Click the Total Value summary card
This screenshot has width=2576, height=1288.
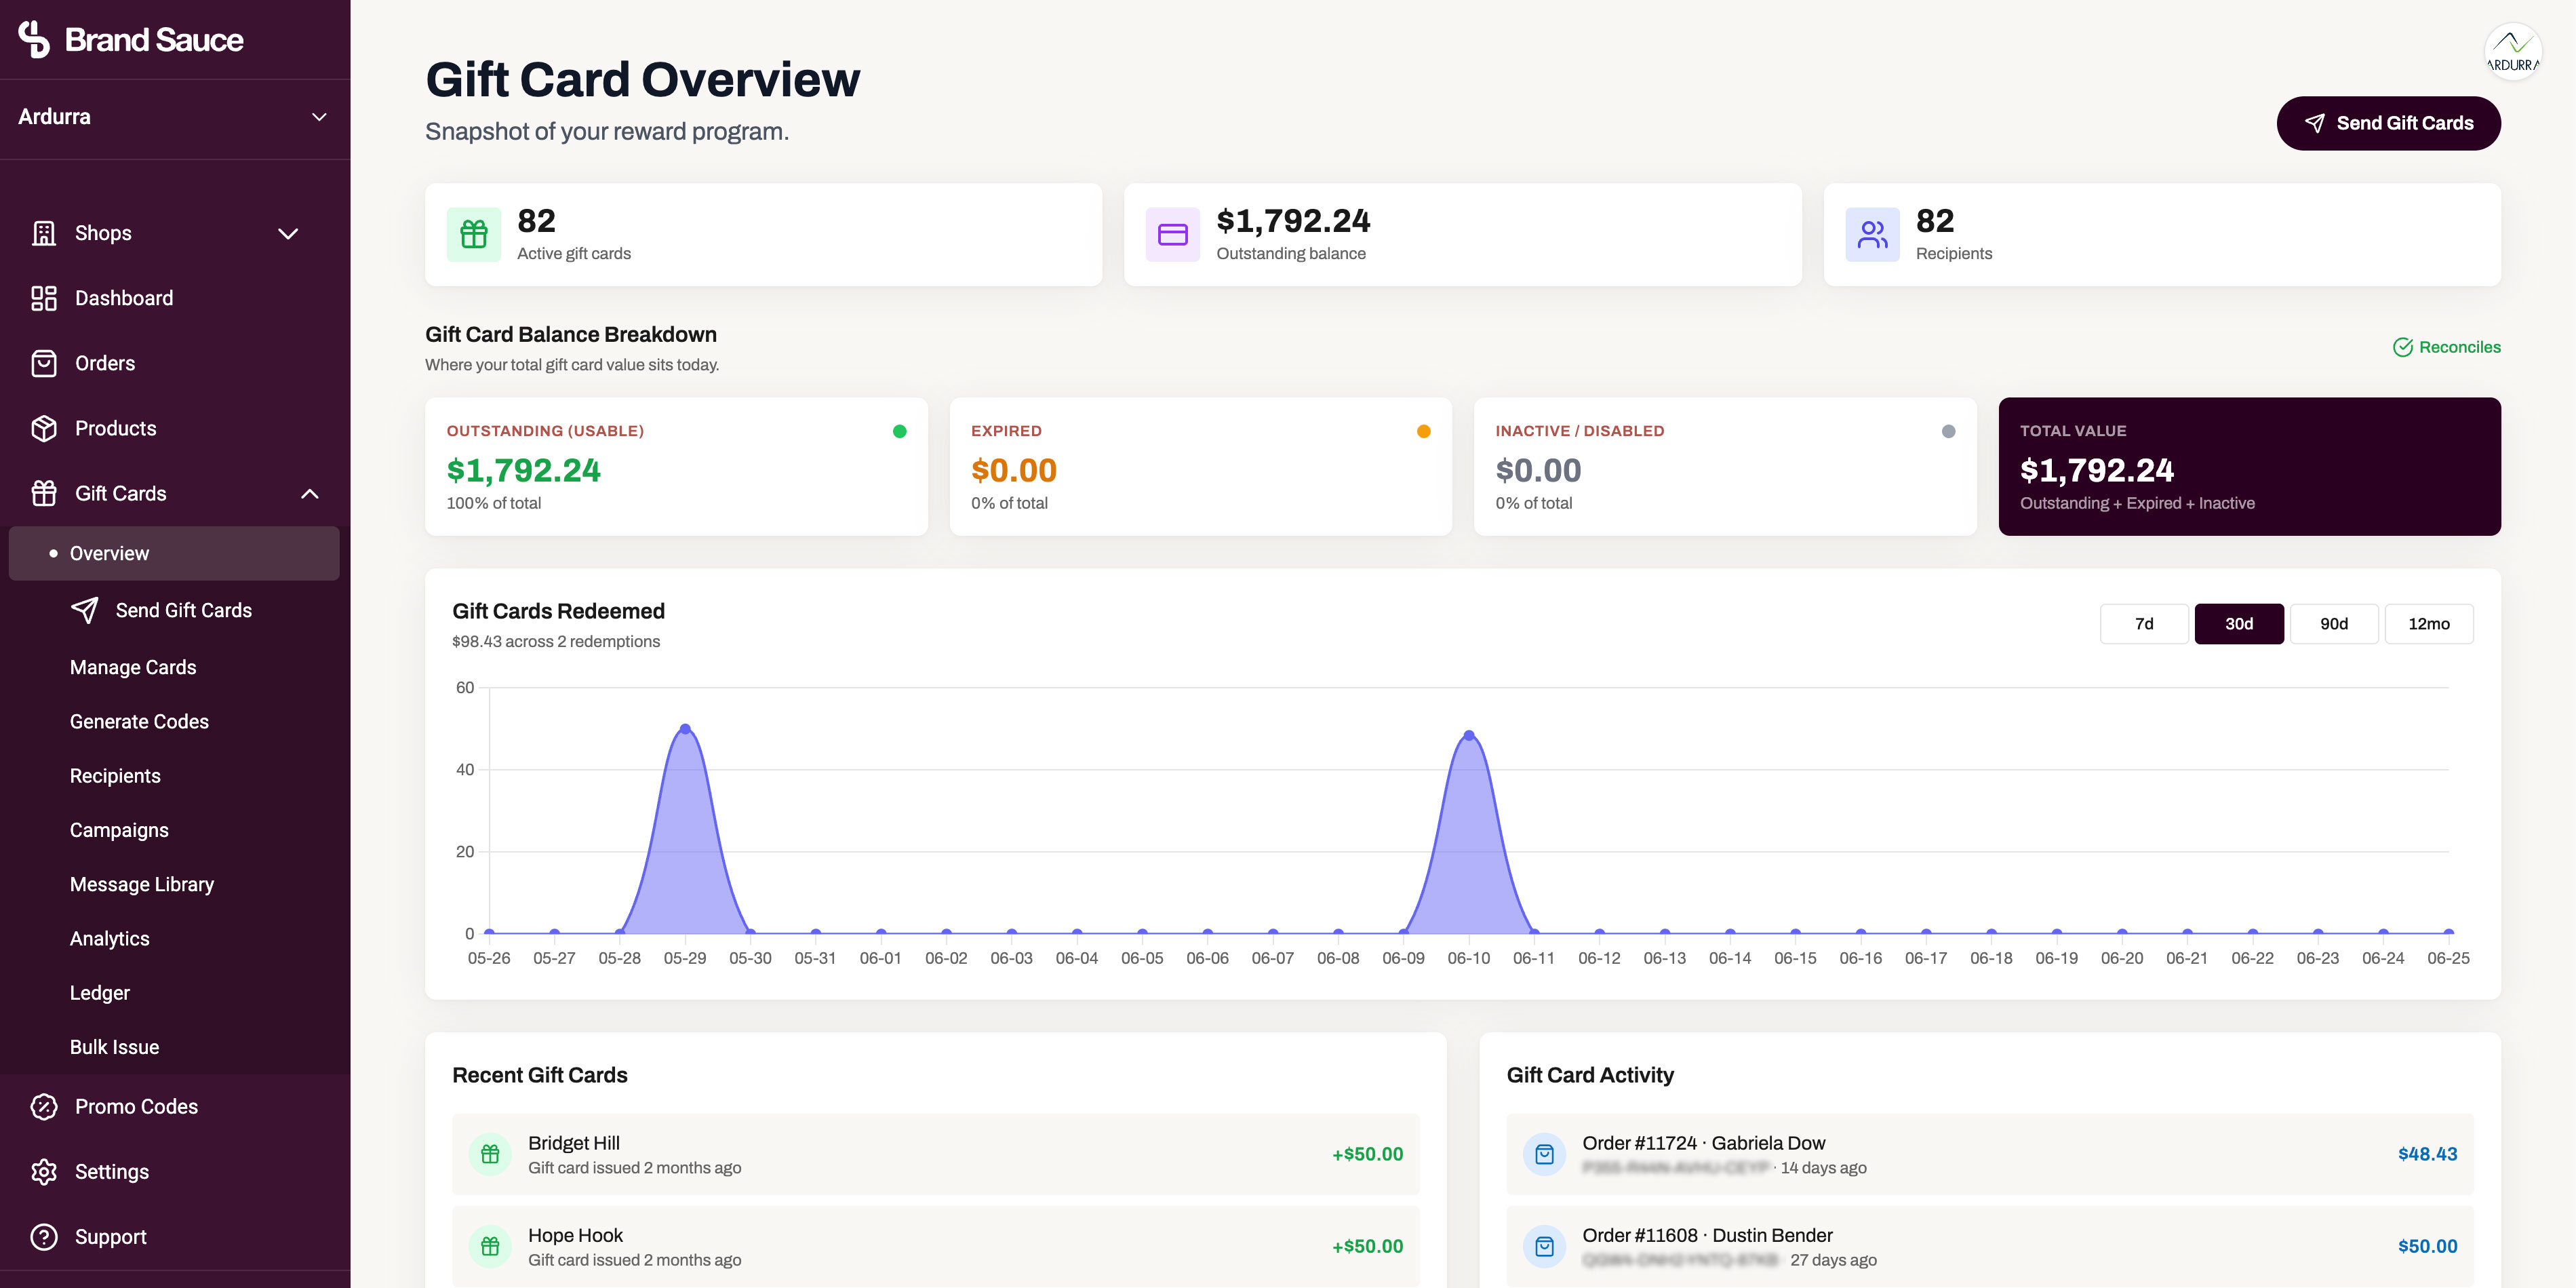(2249, 466)
